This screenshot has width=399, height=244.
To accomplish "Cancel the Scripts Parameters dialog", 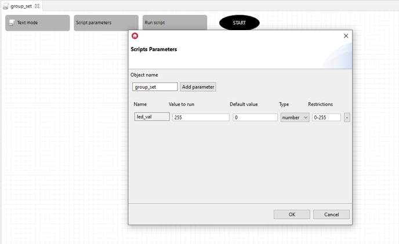I will pos(331,214).
